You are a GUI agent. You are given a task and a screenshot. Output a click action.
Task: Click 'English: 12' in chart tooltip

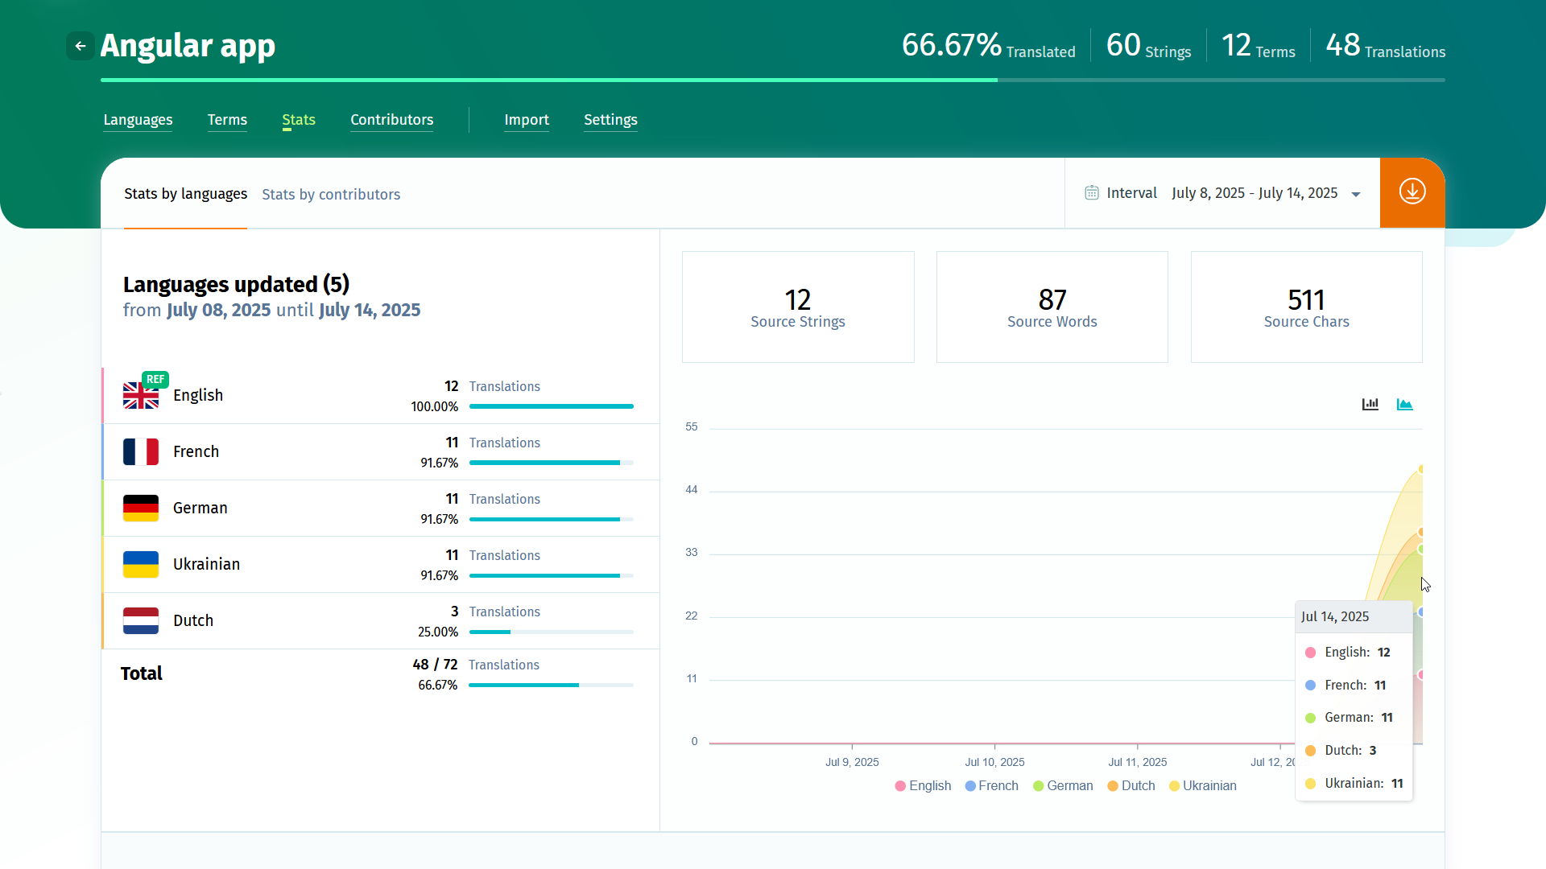click(1348, 653)
